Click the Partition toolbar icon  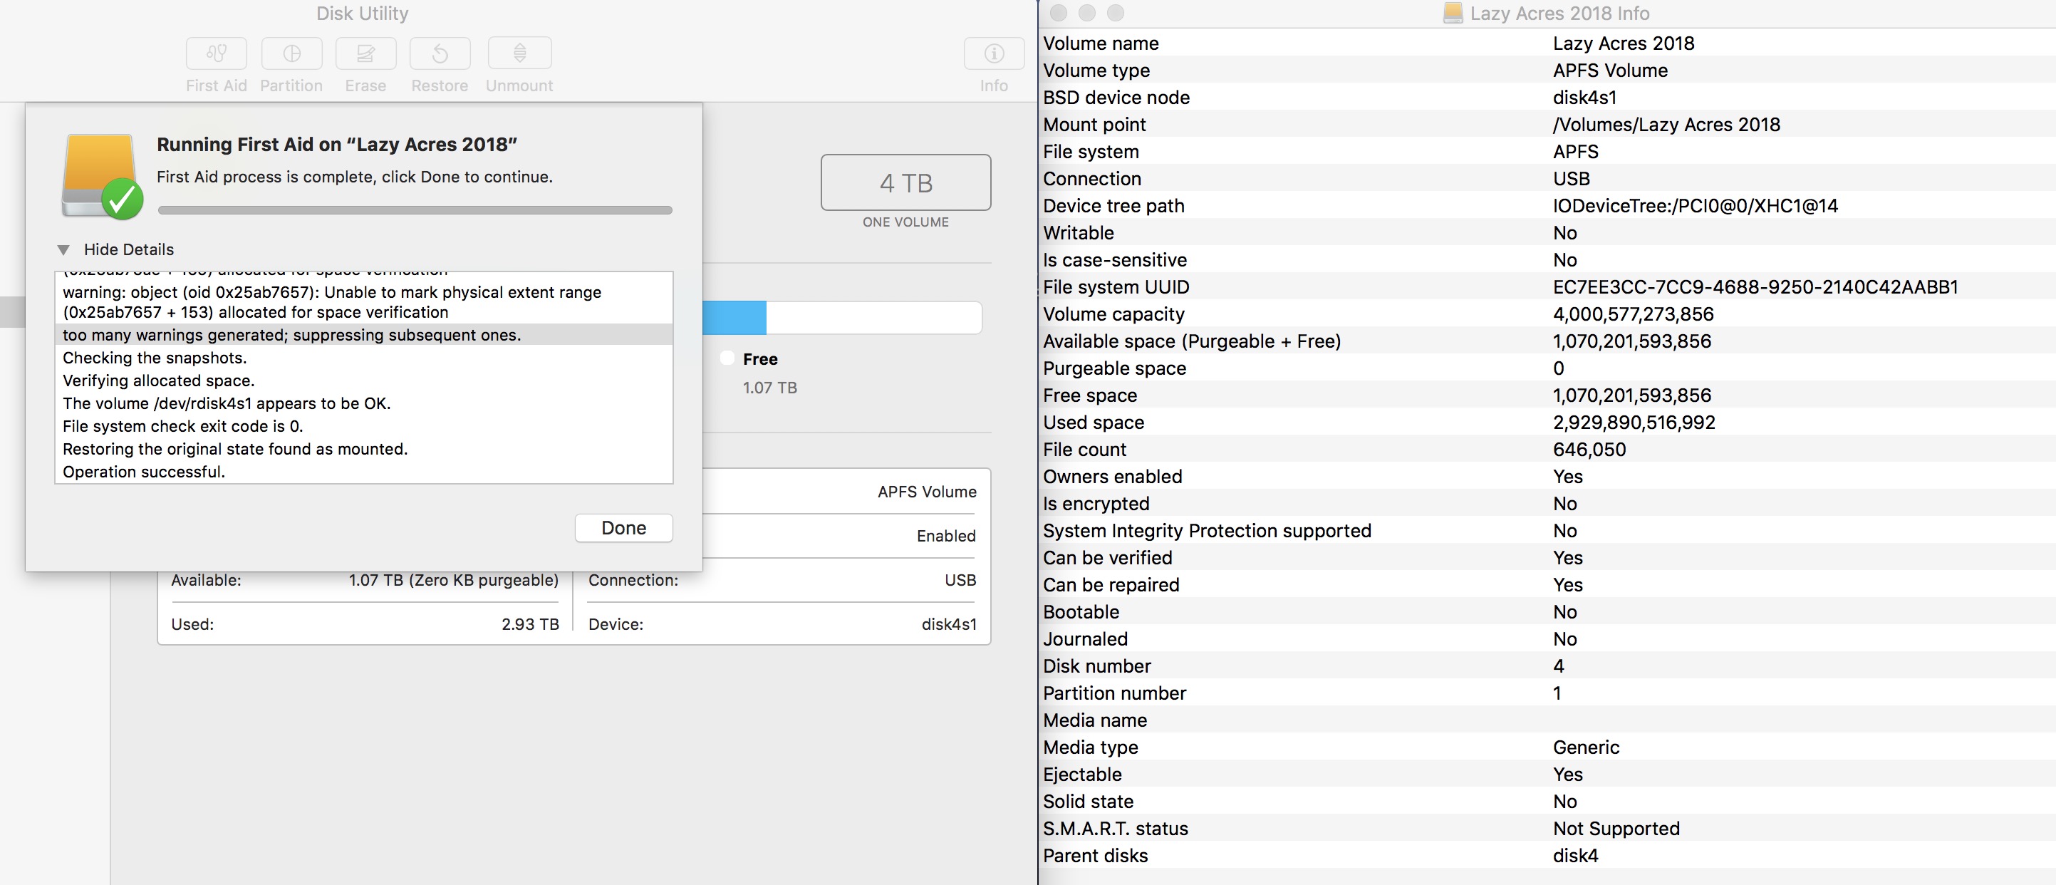click(291, 53)
